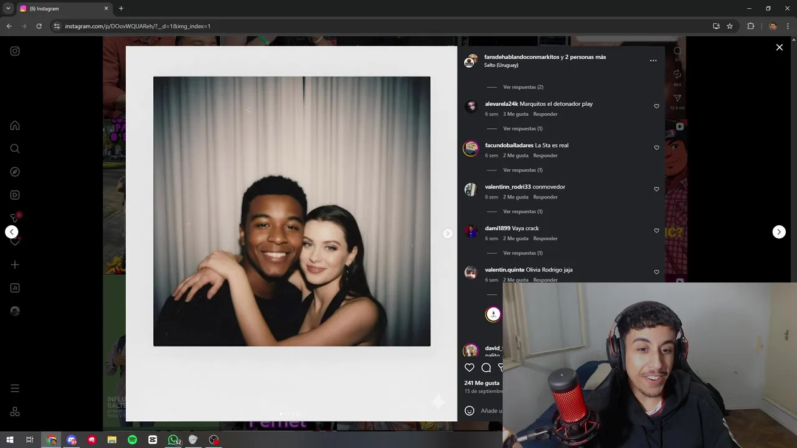Open File Explorer from the taskbar
Viewport: 797px width, 448px height.
pyautogui.click(x=112, y=440)
